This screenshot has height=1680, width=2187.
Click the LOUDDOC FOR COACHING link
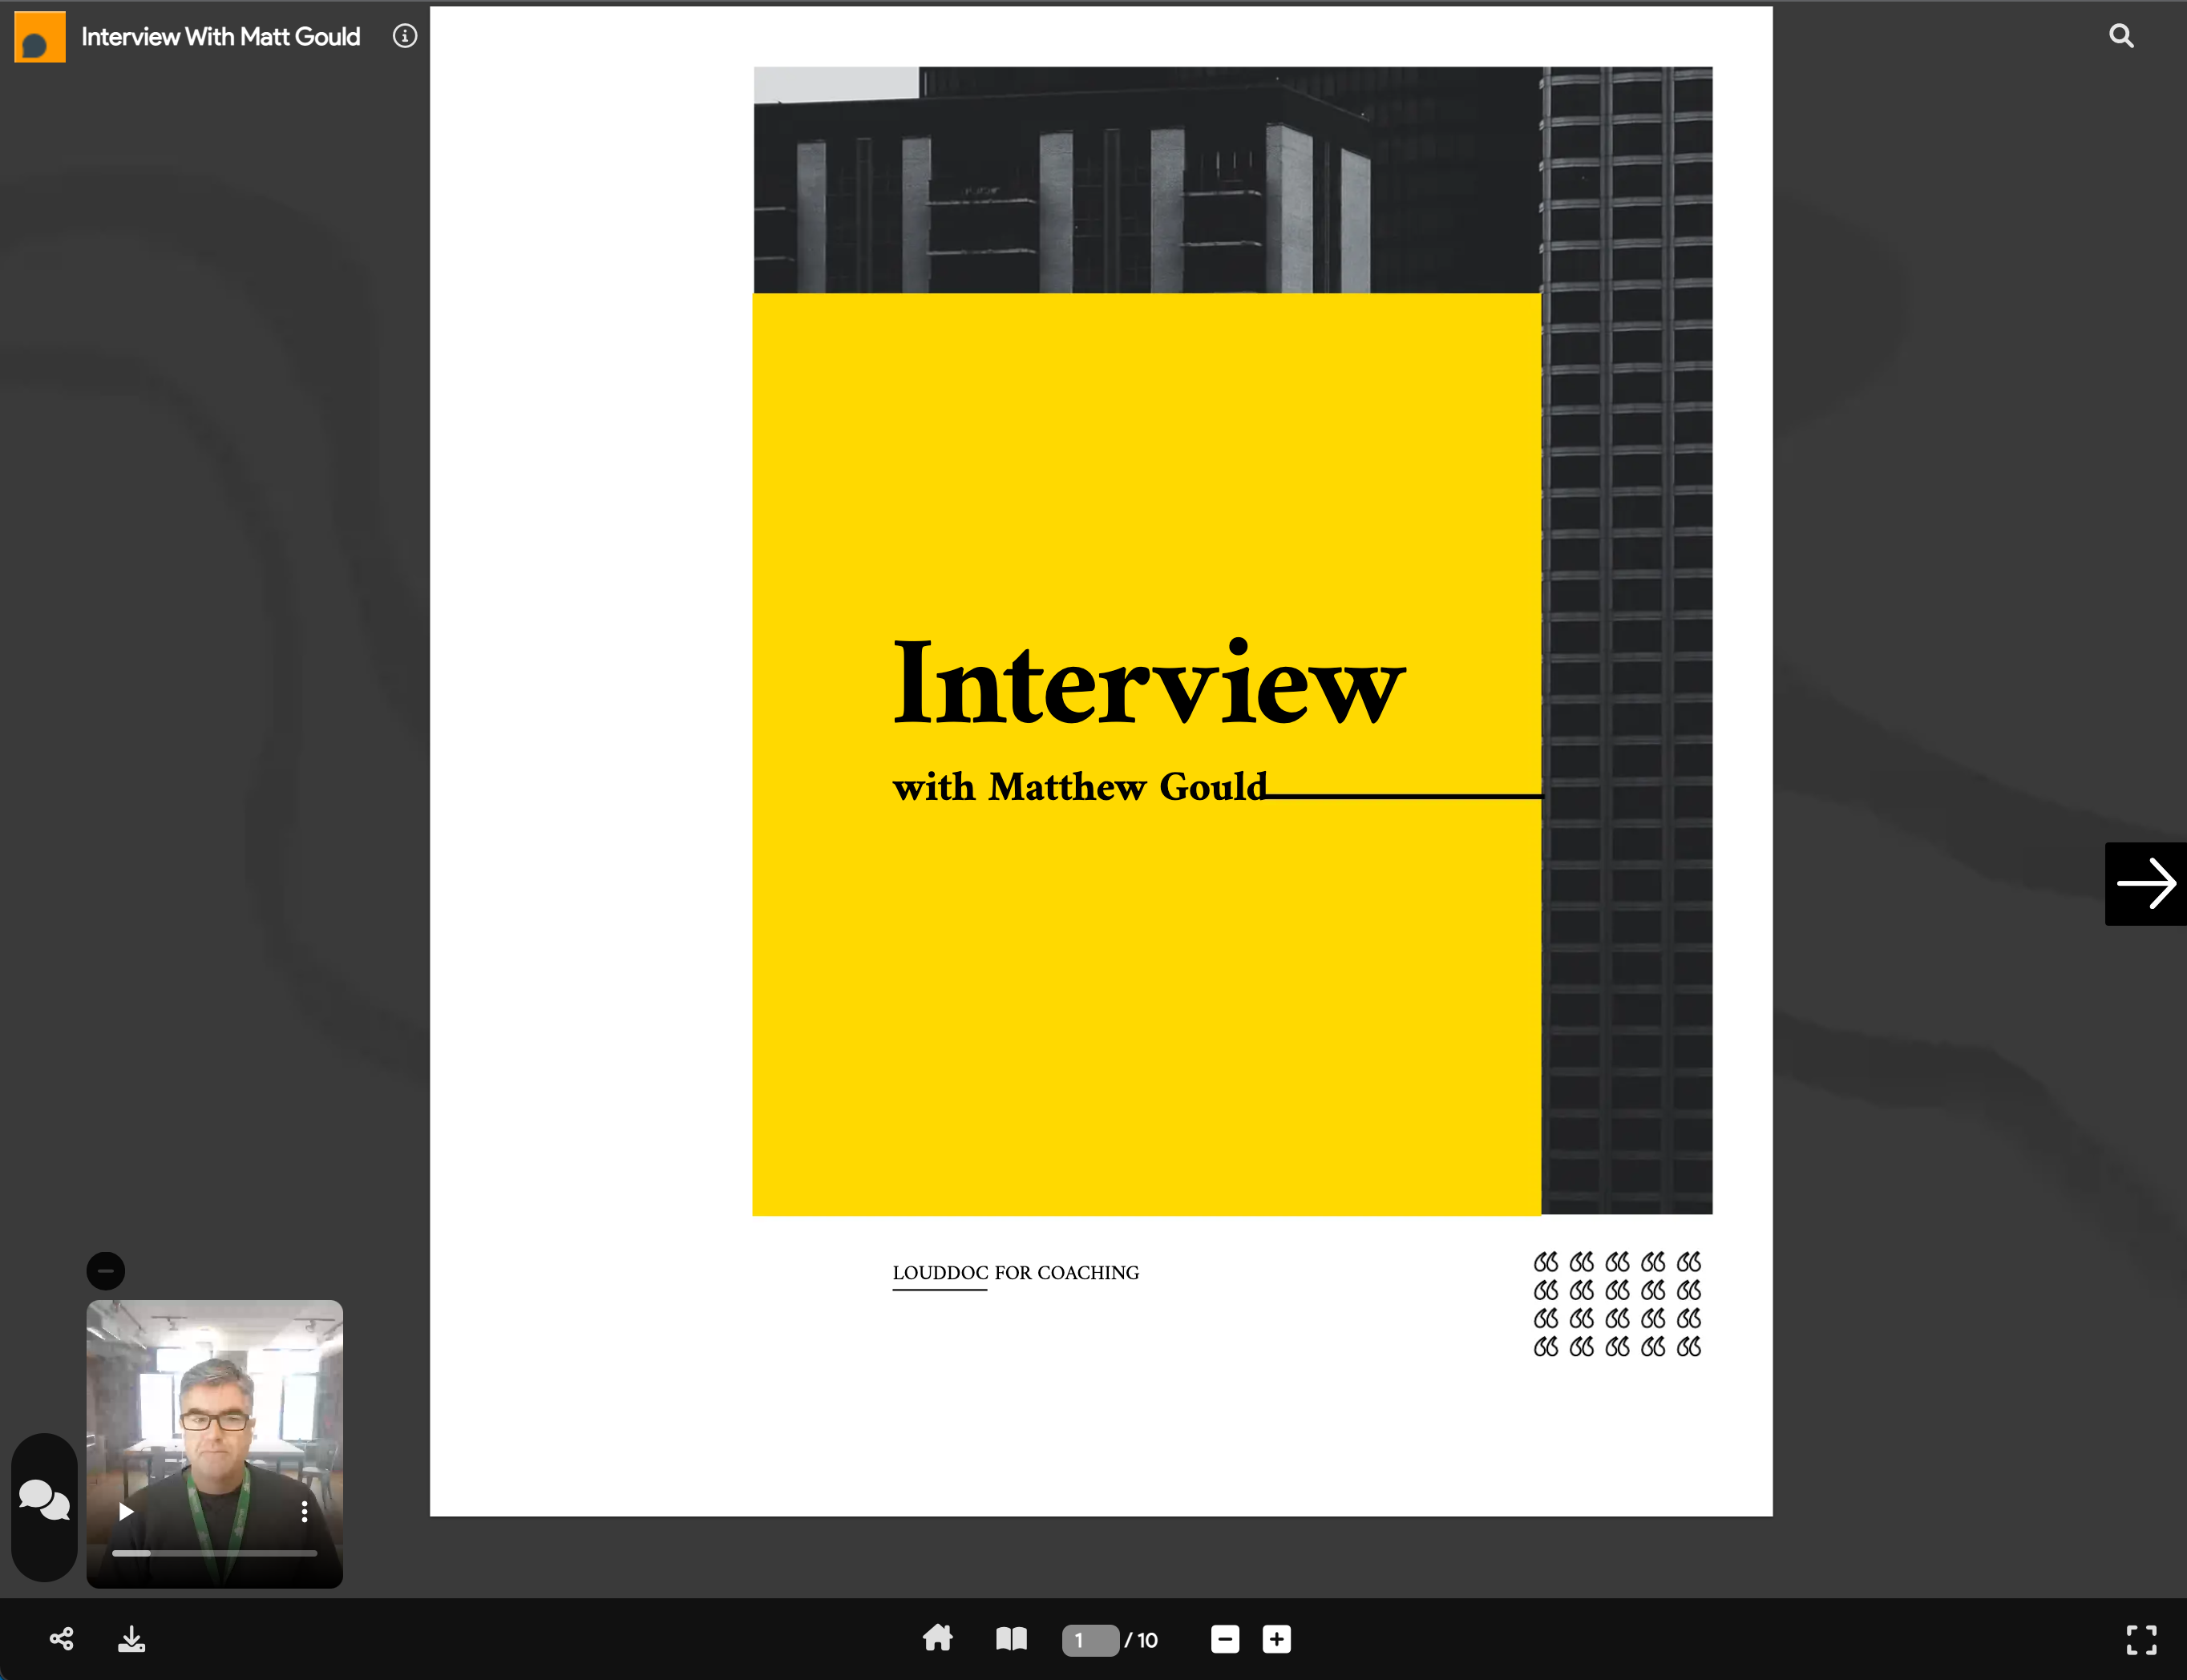1015,1272
